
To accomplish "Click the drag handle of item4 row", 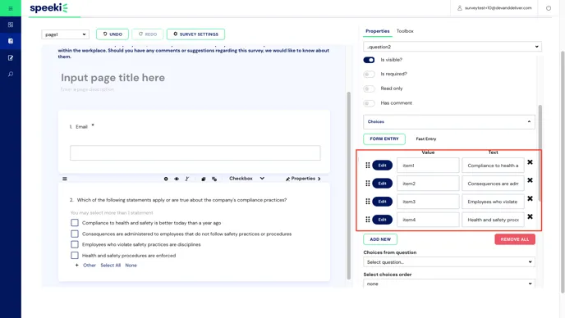I will (368, 220).
